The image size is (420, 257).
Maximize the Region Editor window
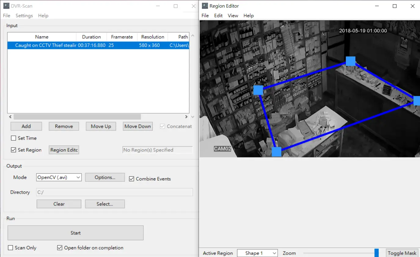coord(395,6)
